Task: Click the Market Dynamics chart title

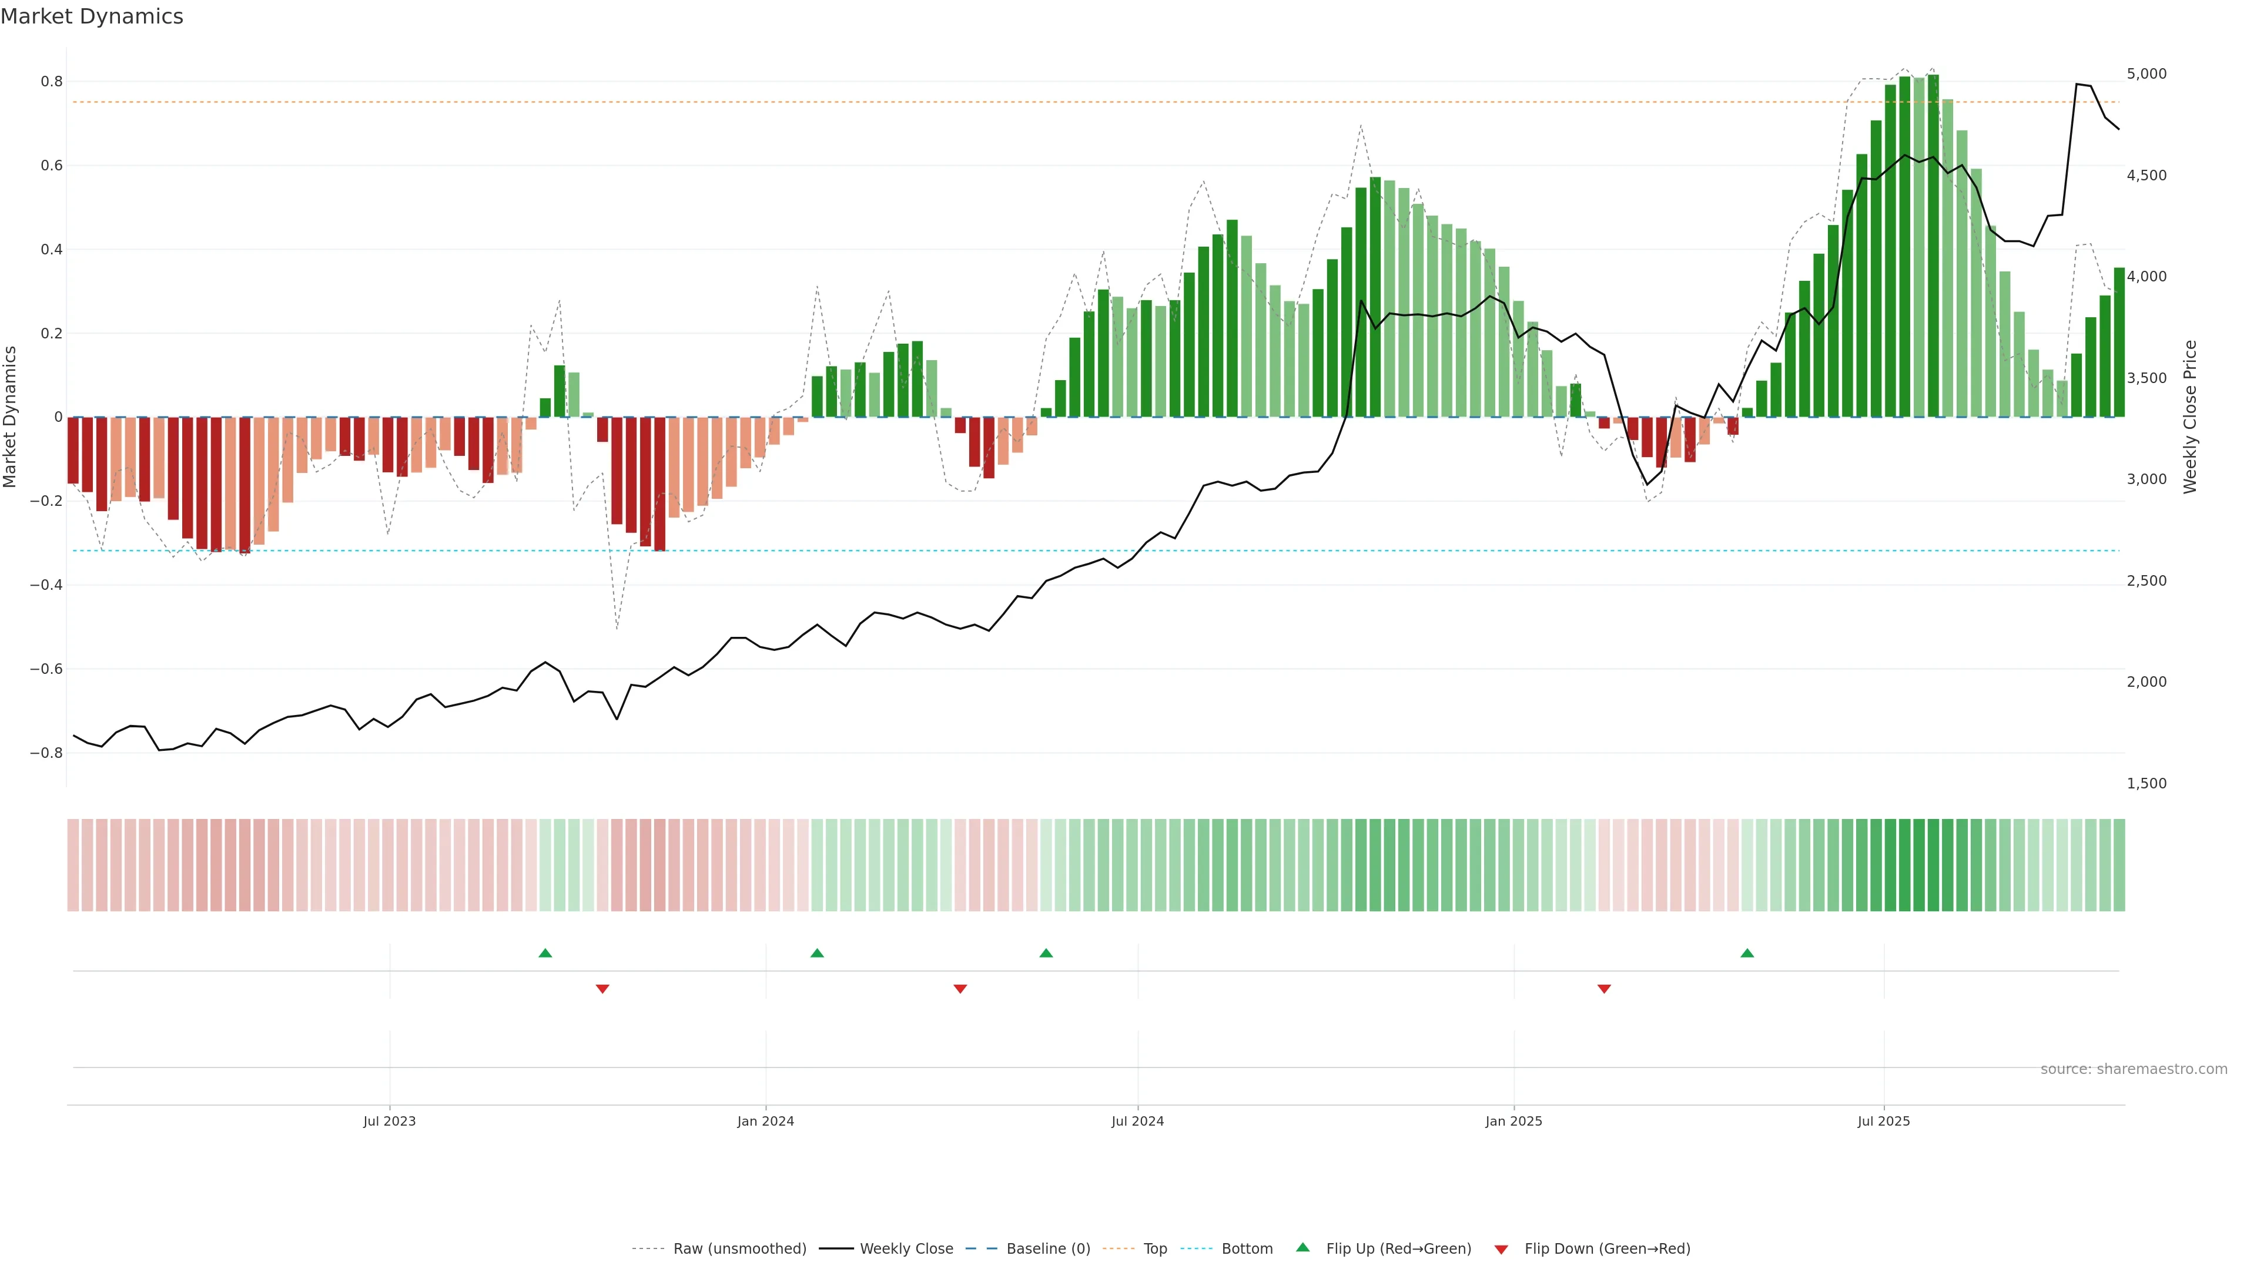Action: tap(92, 16)
